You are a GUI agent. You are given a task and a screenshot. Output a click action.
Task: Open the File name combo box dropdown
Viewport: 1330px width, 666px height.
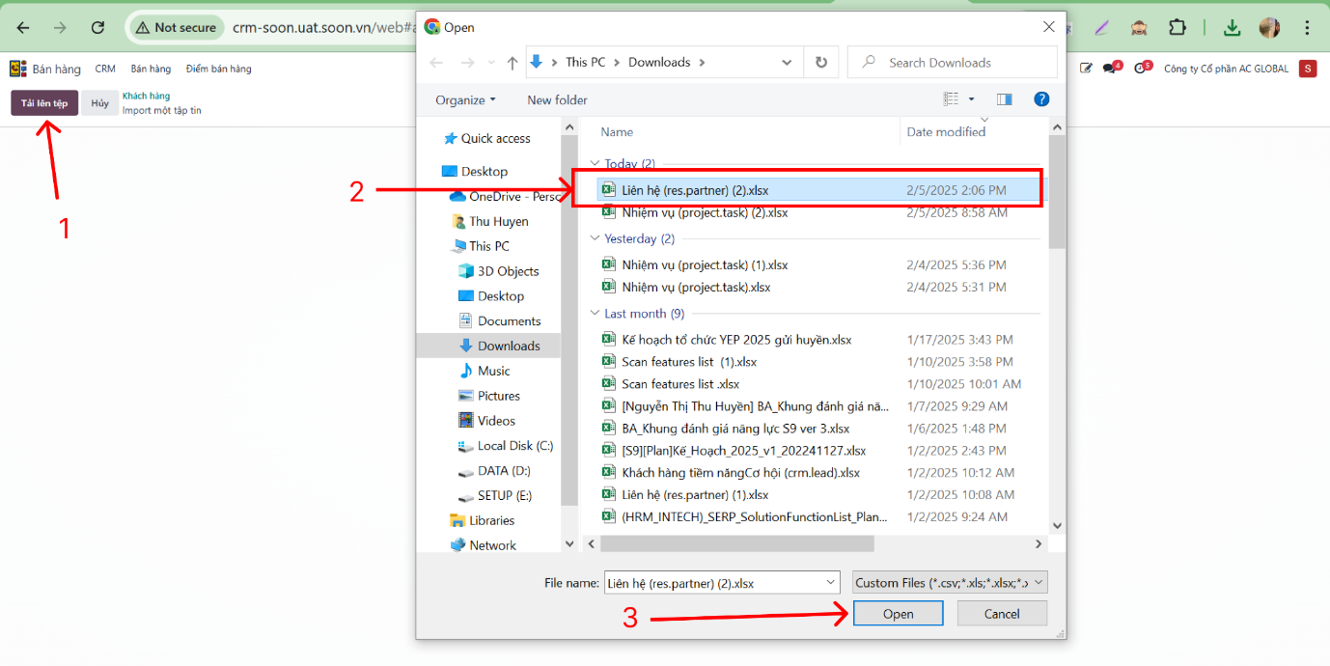pyautogui.click(x=832, y=583)
